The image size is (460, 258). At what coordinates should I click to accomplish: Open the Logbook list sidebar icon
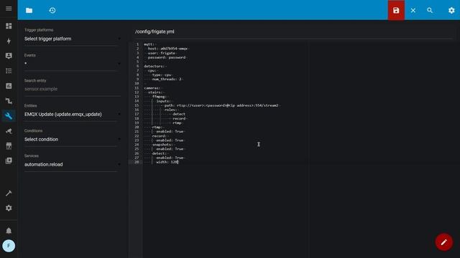pos(9,71)
